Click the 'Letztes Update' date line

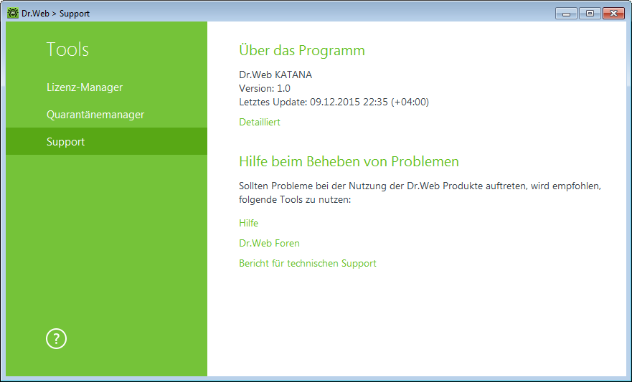coord(334,102)
